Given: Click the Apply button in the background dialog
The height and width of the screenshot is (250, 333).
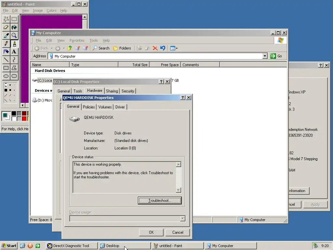Looking at the screenshot, I should coord(315,204).
